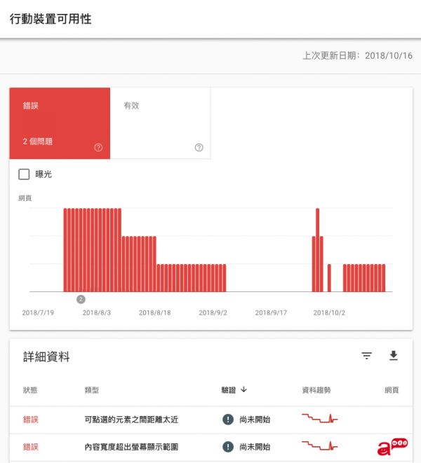
Task: Click the 類型 column header
Action: click(92, 390)
